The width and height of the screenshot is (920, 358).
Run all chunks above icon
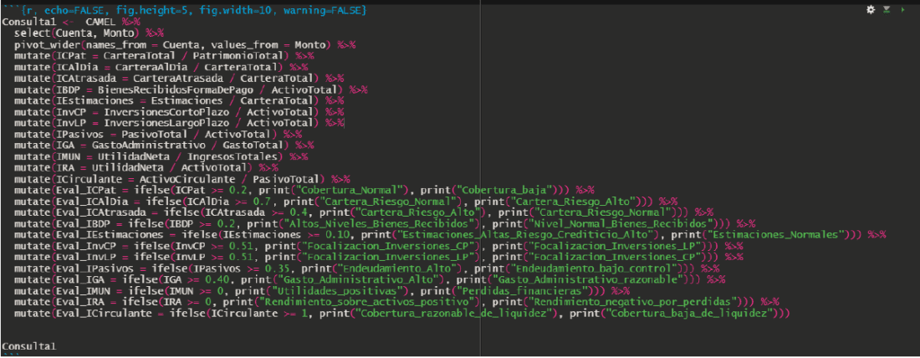point(887,8)
